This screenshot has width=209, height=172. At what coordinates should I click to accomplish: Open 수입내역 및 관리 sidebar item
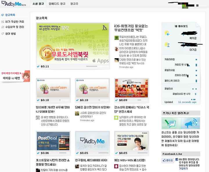pos(15,27)
